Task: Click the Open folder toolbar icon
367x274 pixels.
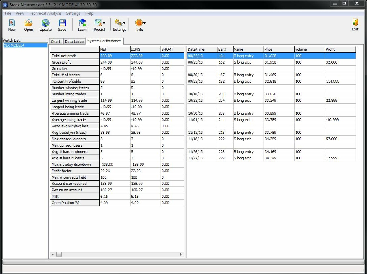Action: tap(28, 23)
